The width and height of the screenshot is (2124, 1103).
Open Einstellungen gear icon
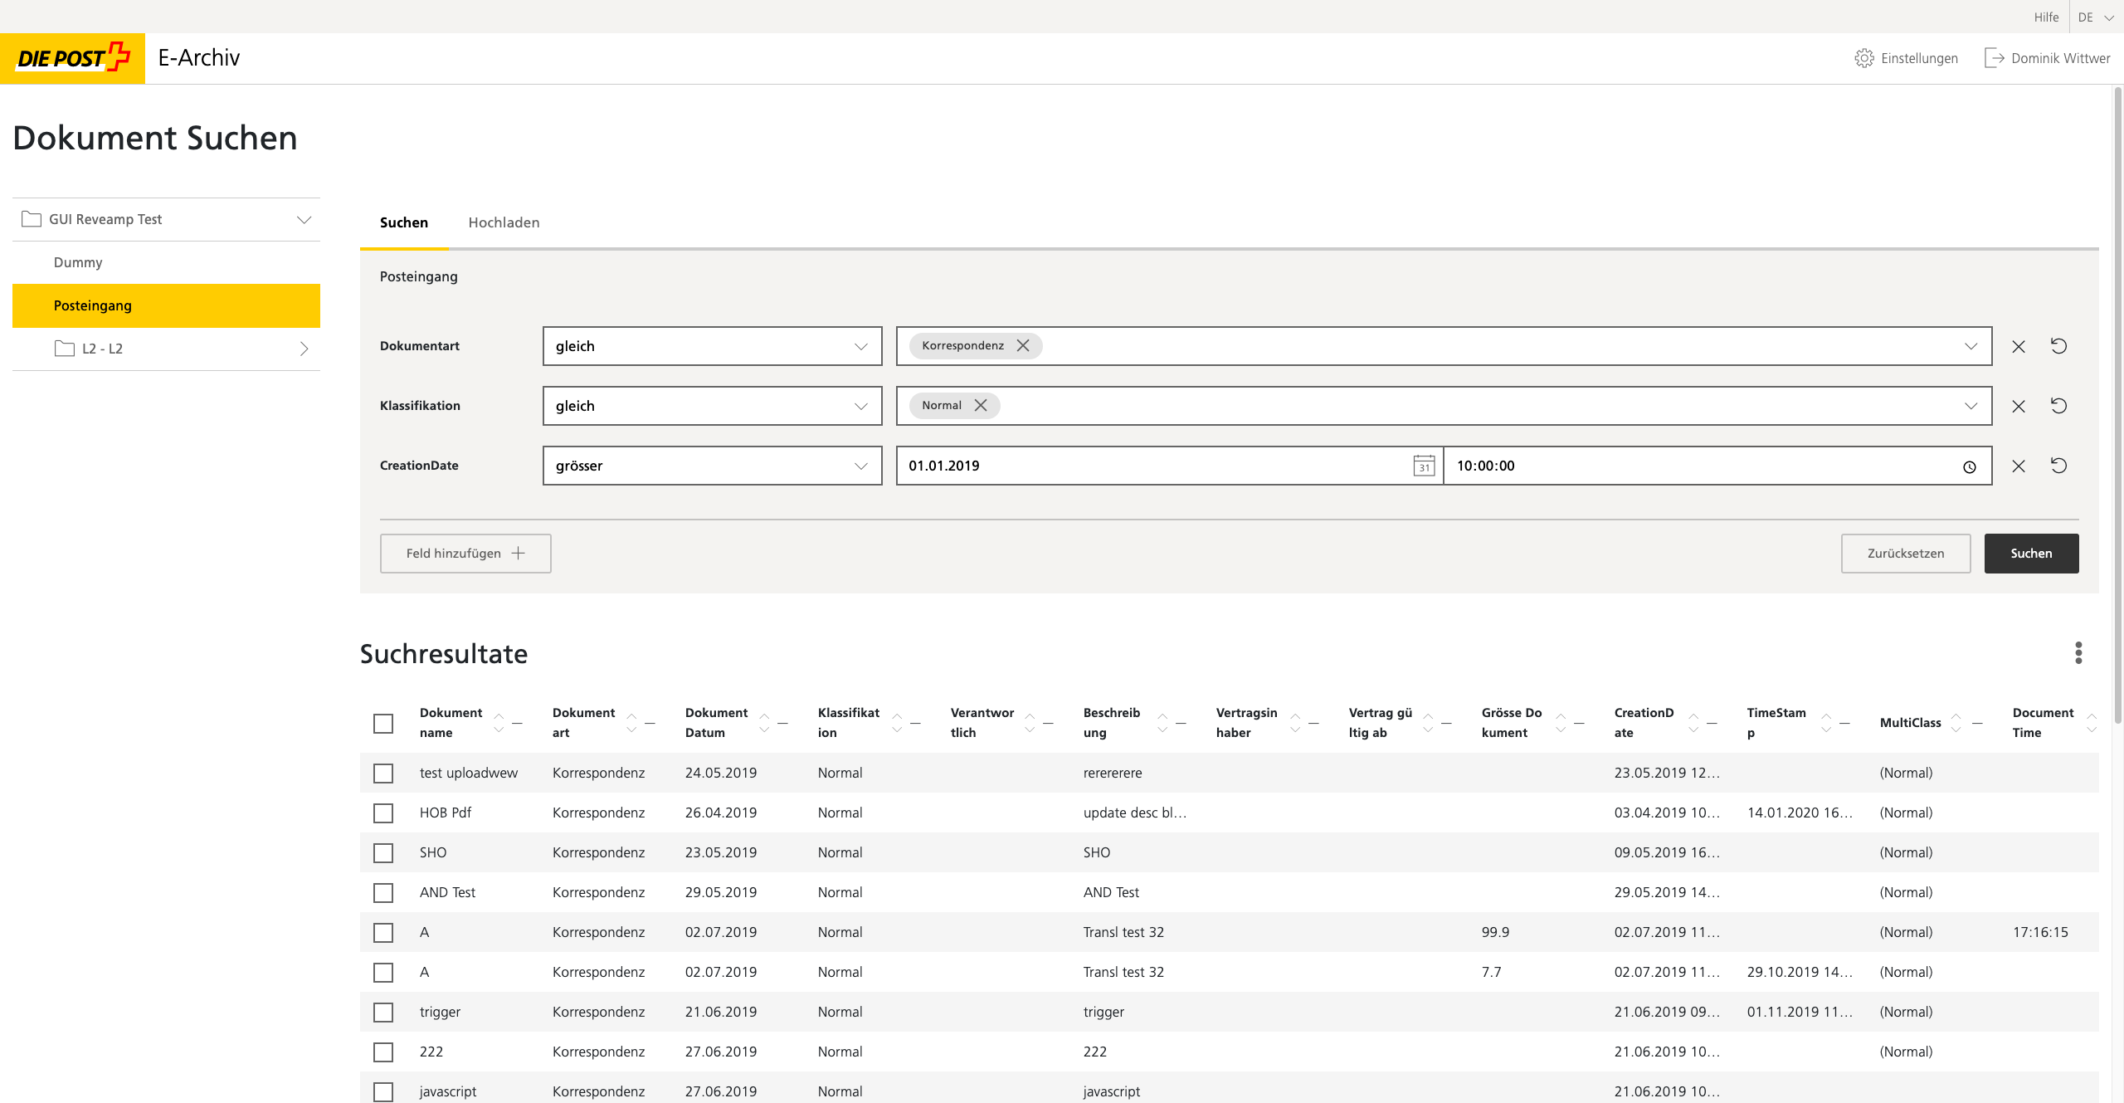(x=1864, y=58)
